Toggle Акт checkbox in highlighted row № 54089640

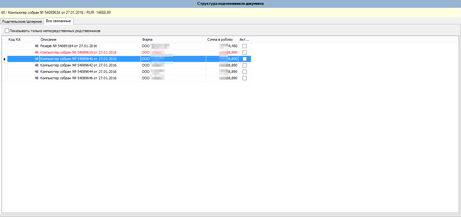tap(244, 59)
